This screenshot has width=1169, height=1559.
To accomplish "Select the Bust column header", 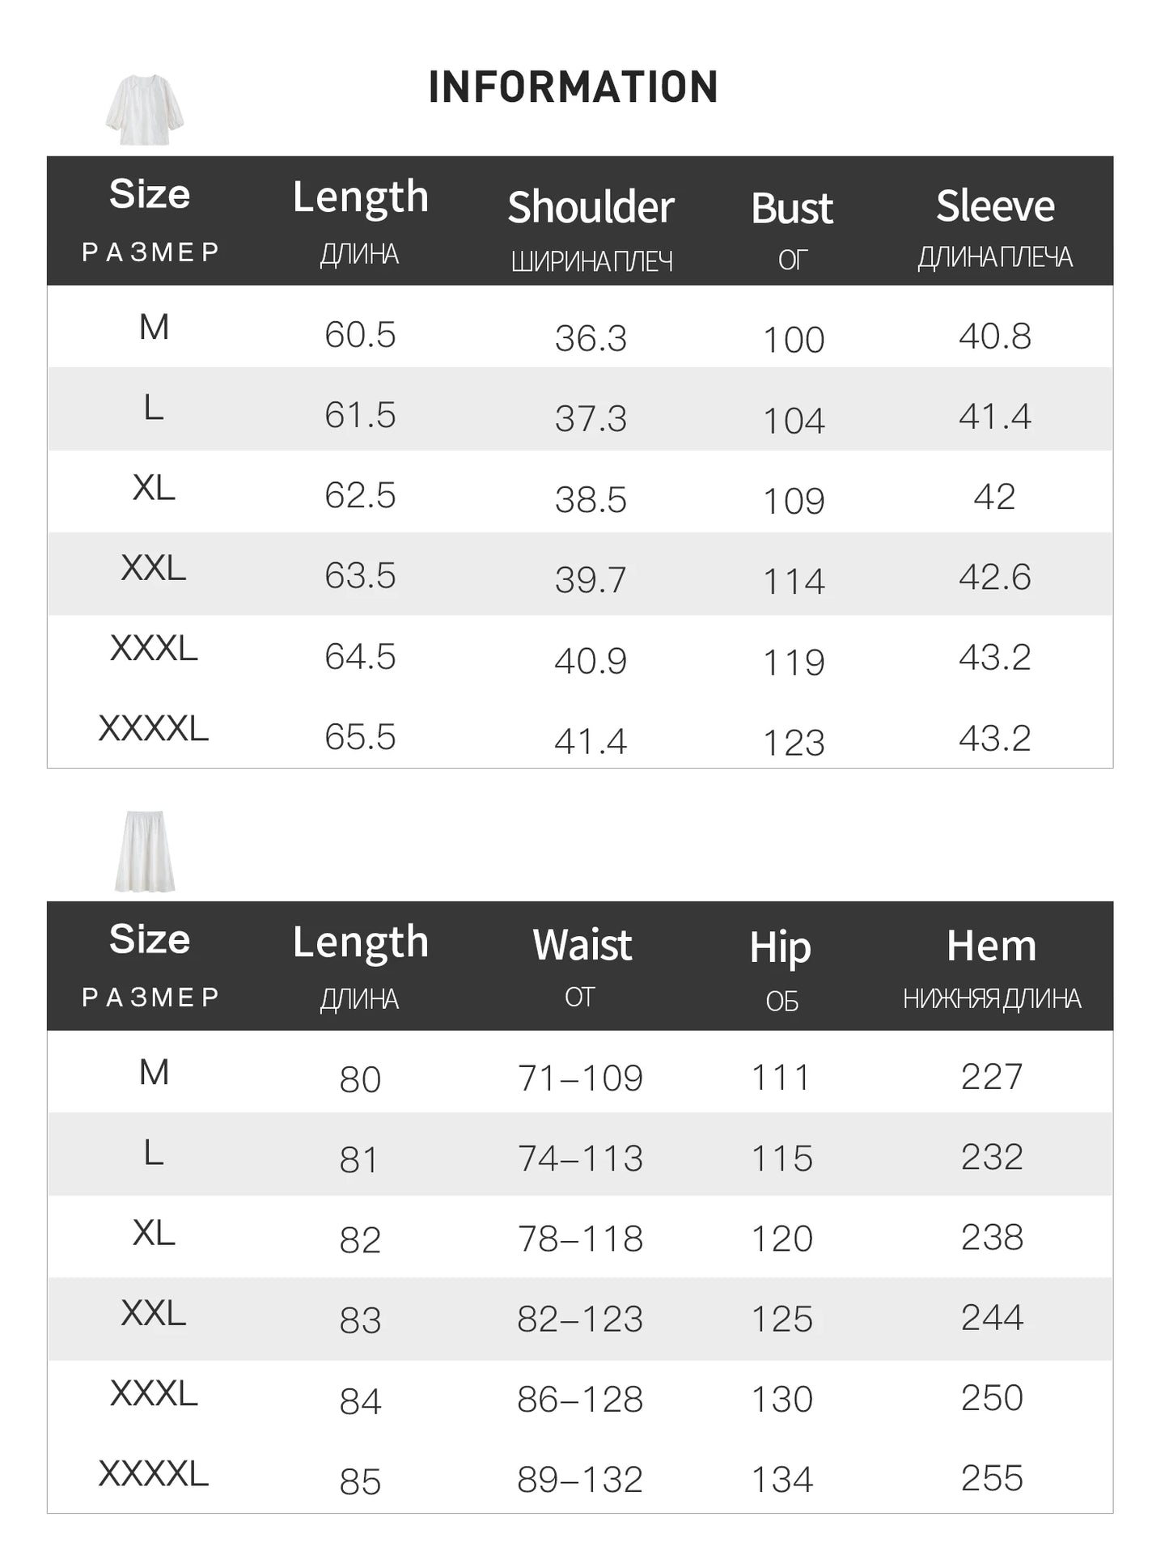I will coord(792,209).
